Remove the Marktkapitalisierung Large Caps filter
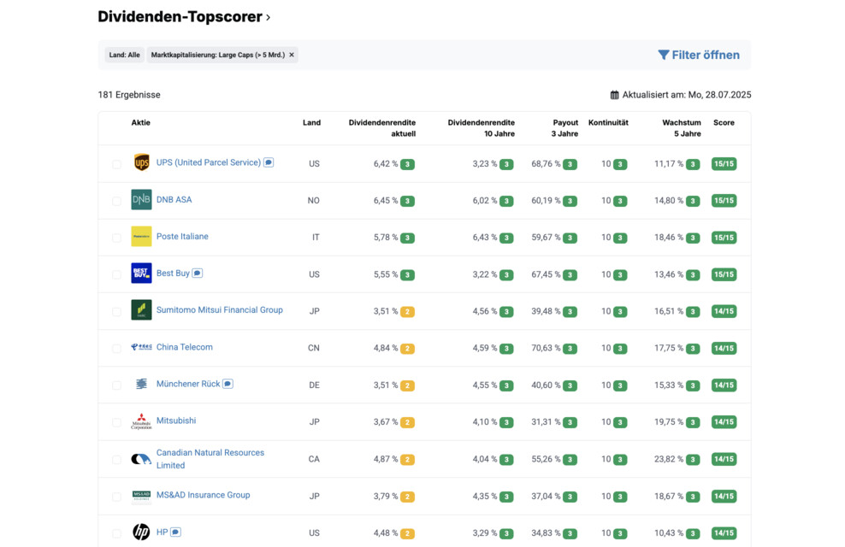Viewport: 845px width, 547px height. coord(292,55)
